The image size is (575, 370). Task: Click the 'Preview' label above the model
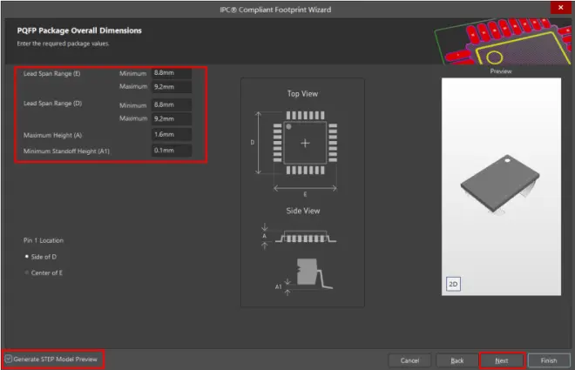pyautogui.click(x=501, y=71)
